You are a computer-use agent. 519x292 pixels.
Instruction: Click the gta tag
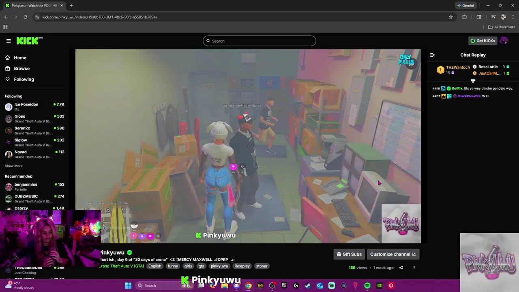coord(201,266)
